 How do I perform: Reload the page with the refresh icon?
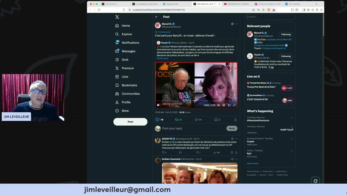coord(99,10)
